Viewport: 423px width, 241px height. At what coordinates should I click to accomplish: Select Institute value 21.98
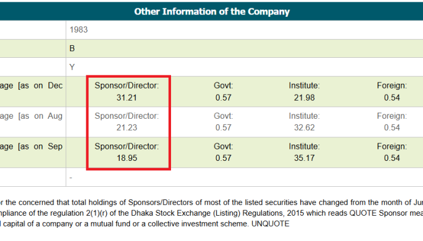[304, 97]
